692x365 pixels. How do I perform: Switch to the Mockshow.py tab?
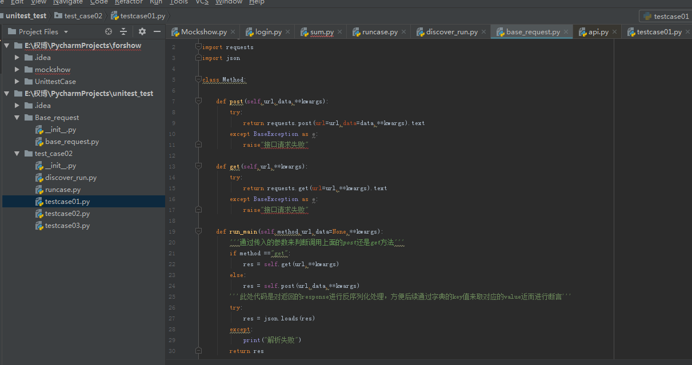click(x=203, y=32)
